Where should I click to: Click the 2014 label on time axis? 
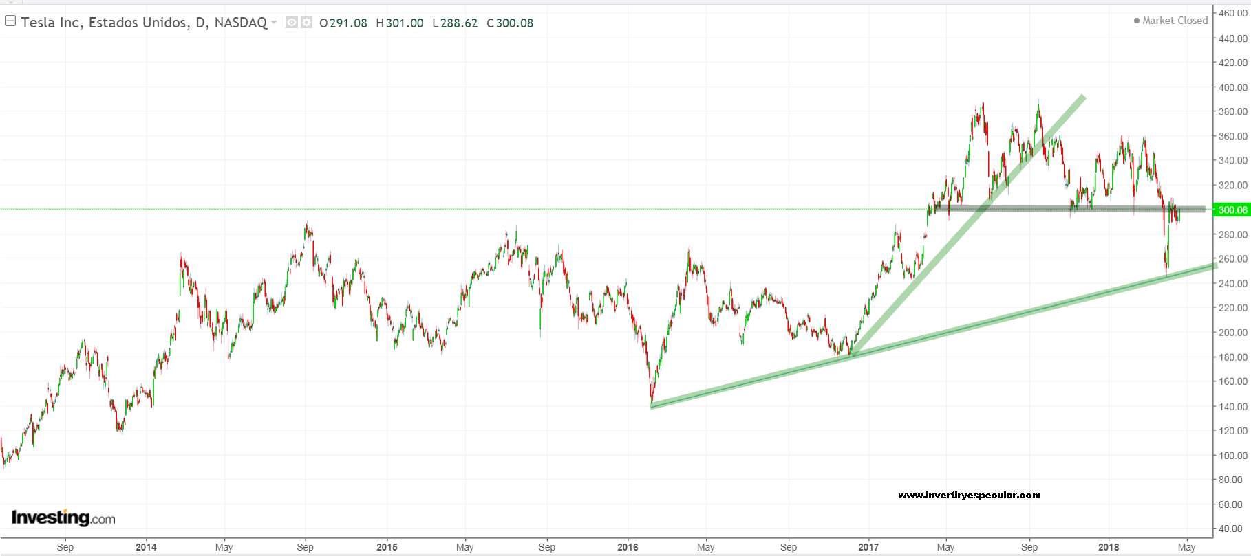(x=146, y=547)
